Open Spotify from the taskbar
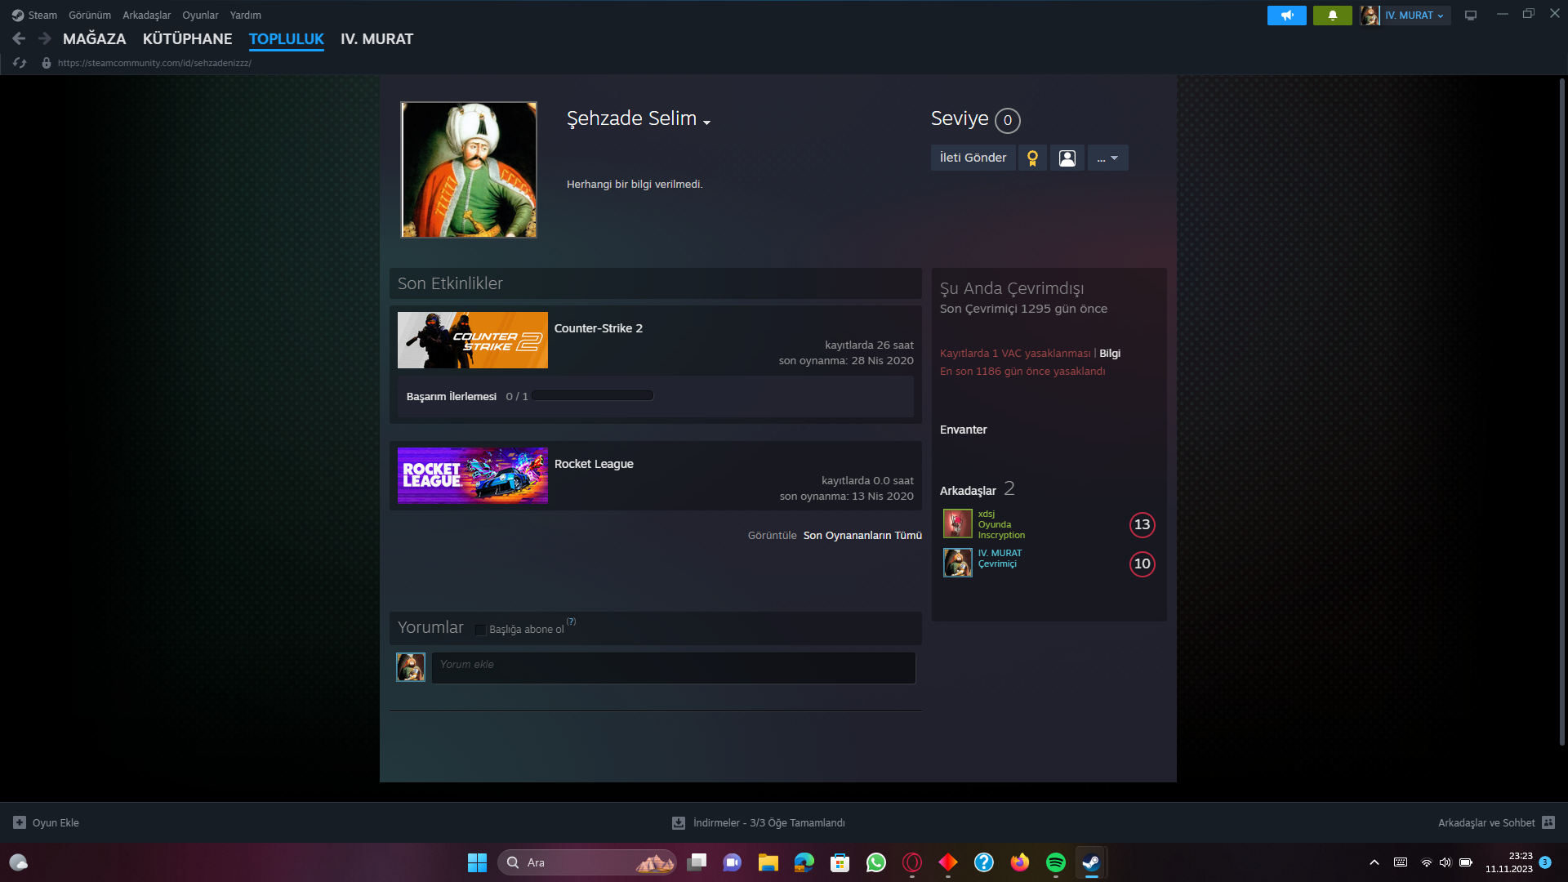Image resolution: width=1568 pixels, height=882 pixels. pos(1055,862)
